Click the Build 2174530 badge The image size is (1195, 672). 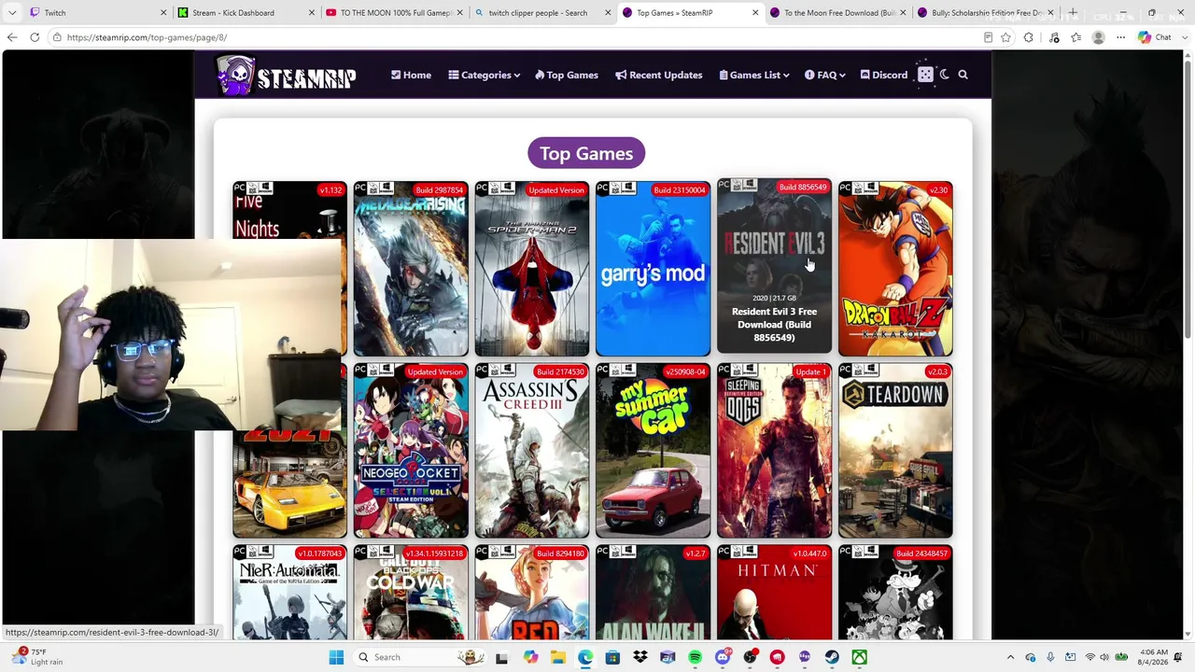[560, 372]
